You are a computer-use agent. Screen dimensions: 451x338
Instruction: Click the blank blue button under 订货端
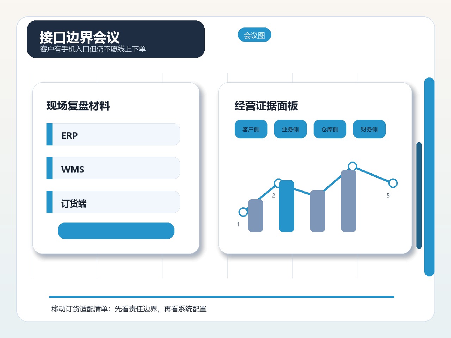(x=116, y=231)
